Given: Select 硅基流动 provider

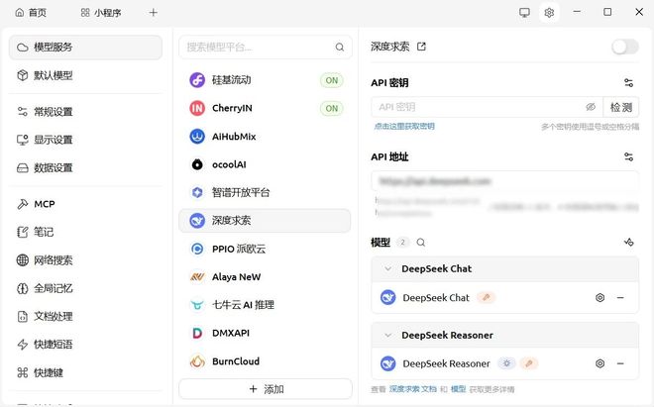Looking at the screenshot, I should 266,80.
